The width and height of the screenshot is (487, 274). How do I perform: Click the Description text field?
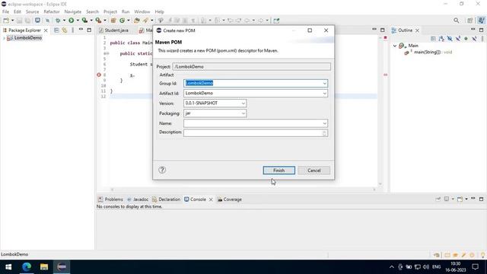click(256, 133)
